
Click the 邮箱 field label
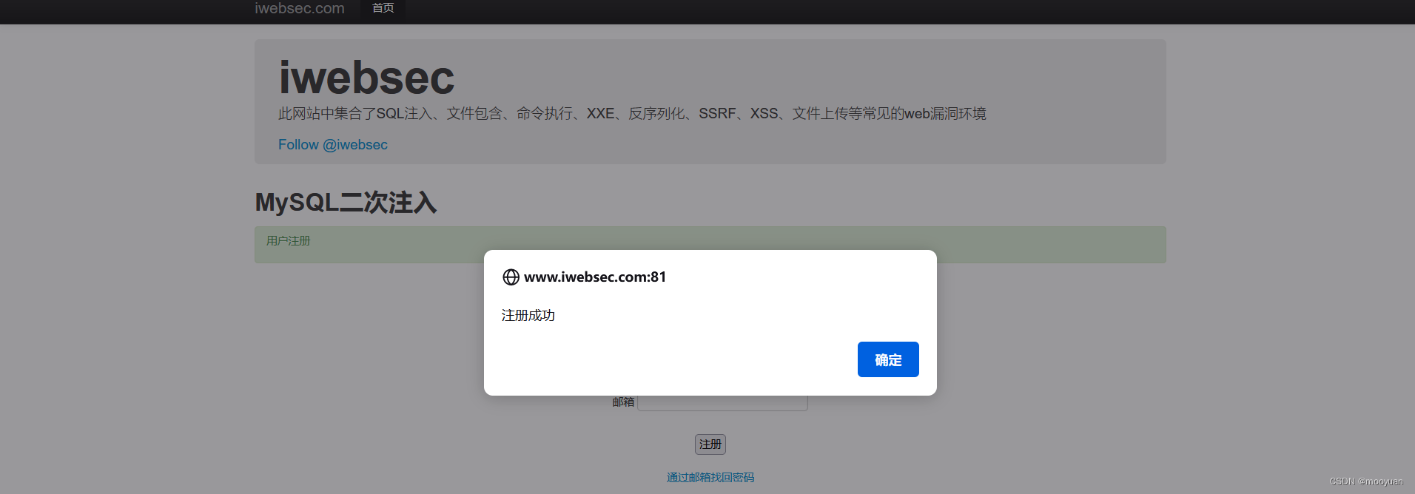pyautogui.click(x=623, y=402)
